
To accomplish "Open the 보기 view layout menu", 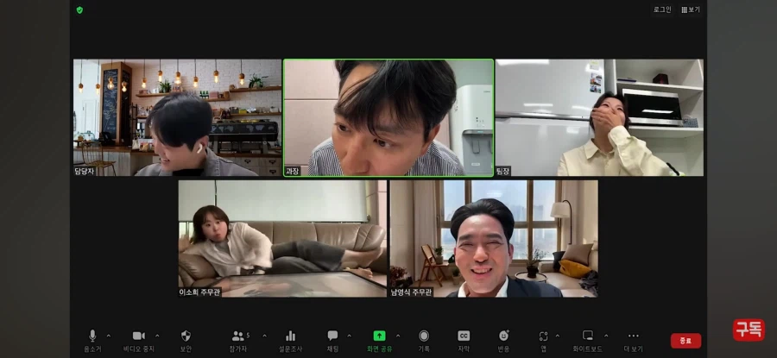I will point(691,9).
